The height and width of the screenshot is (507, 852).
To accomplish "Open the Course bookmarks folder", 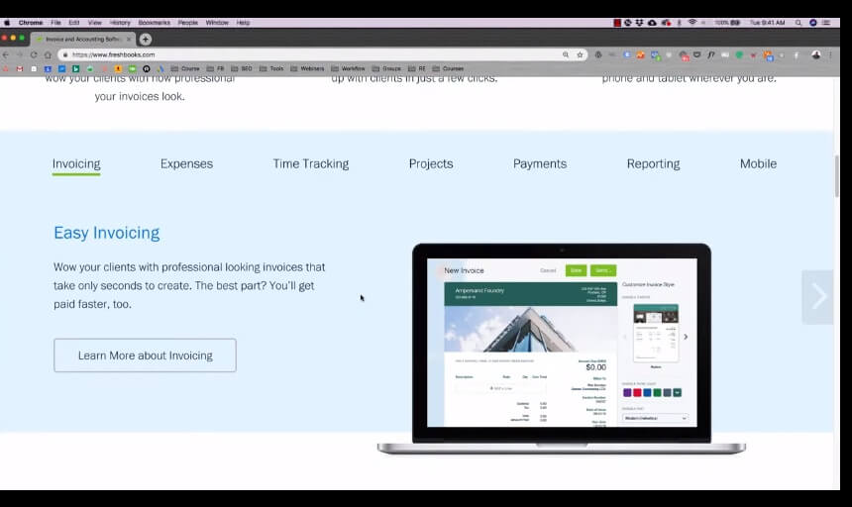I will tap(185, 69).
